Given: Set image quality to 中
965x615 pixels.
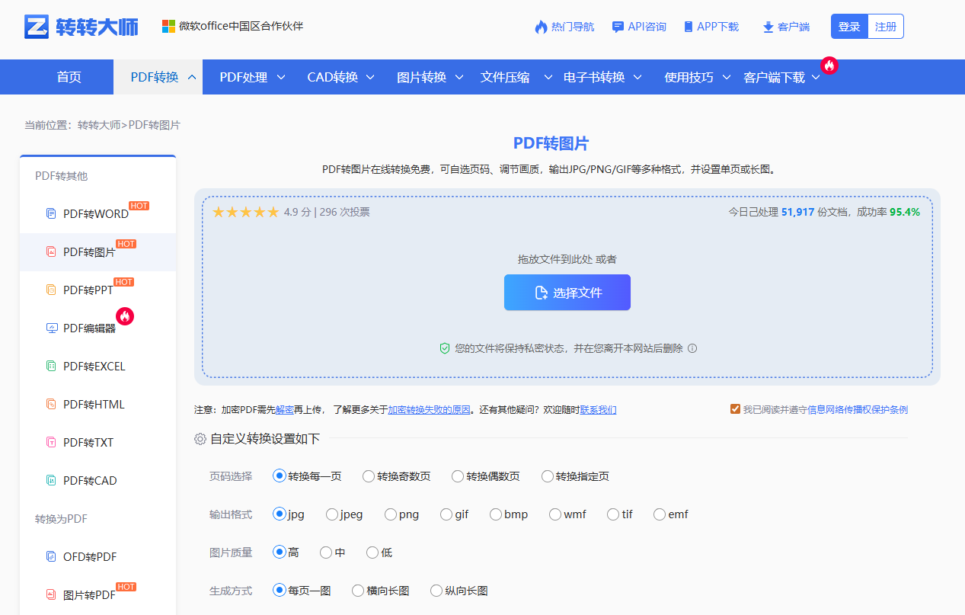Looking at the screenshot, I should pos(326,553).
